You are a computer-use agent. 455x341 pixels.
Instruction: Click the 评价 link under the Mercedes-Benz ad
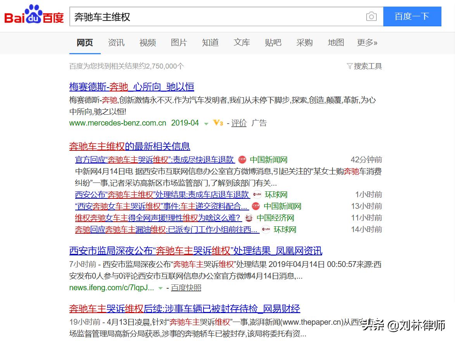(x=239, y=123)
